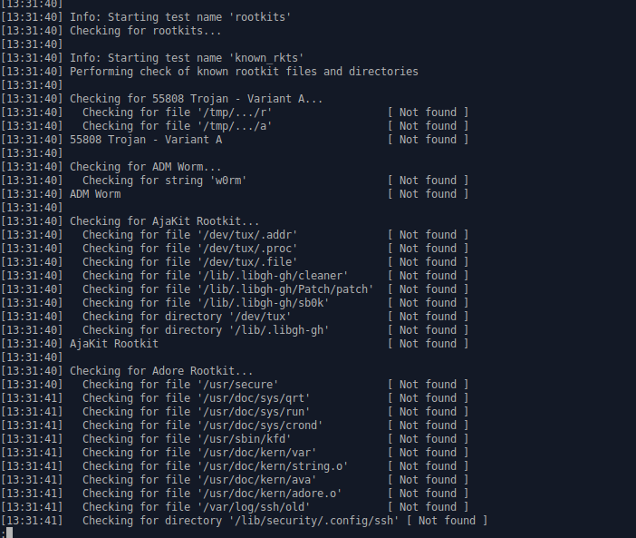The image size is (636, 538).
Task: Click the '/tmp/.../a' file path
Action: click(235, 126)
